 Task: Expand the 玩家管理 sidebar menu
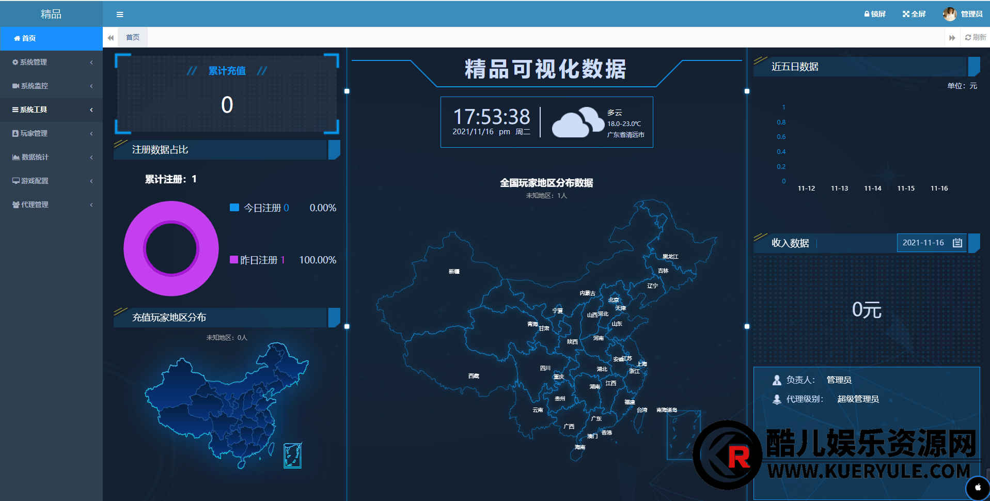click(x=51, y=133)
